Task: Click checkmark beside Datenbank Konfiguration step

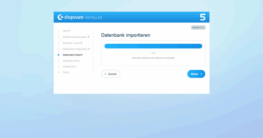Action: point(89,49)
